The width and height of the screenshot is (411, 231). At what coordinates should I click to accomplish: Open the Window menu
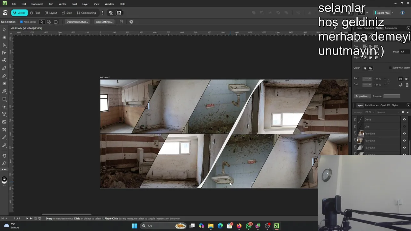click(109, 4)
